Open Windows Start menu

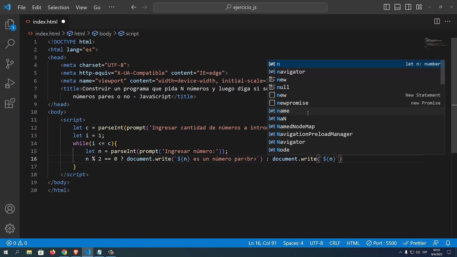[6, 252]
